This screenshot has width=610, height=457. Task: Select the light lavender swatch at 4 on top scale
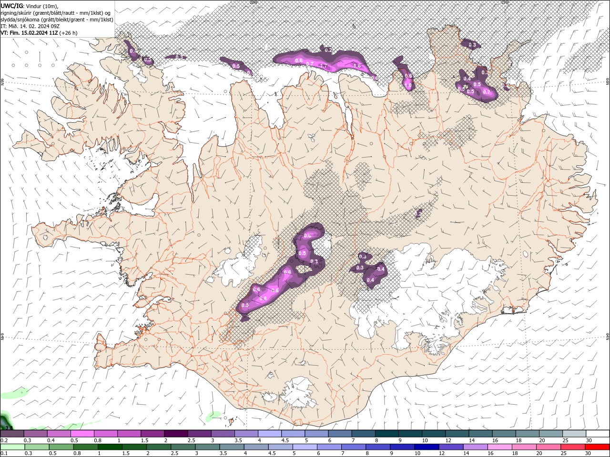click(x=269, y=433)
